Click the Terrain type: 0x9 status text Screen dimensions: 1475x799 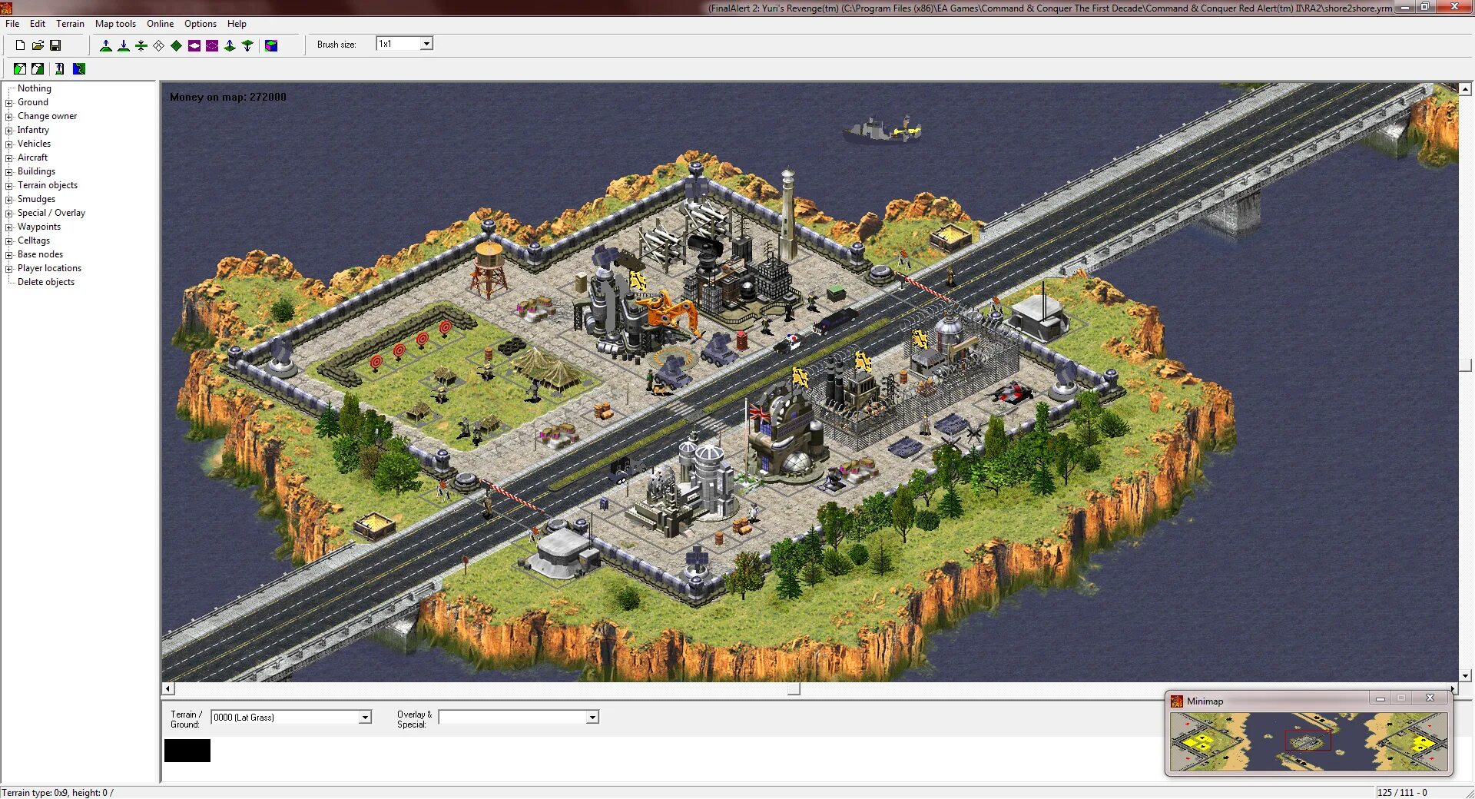[58, 793]
